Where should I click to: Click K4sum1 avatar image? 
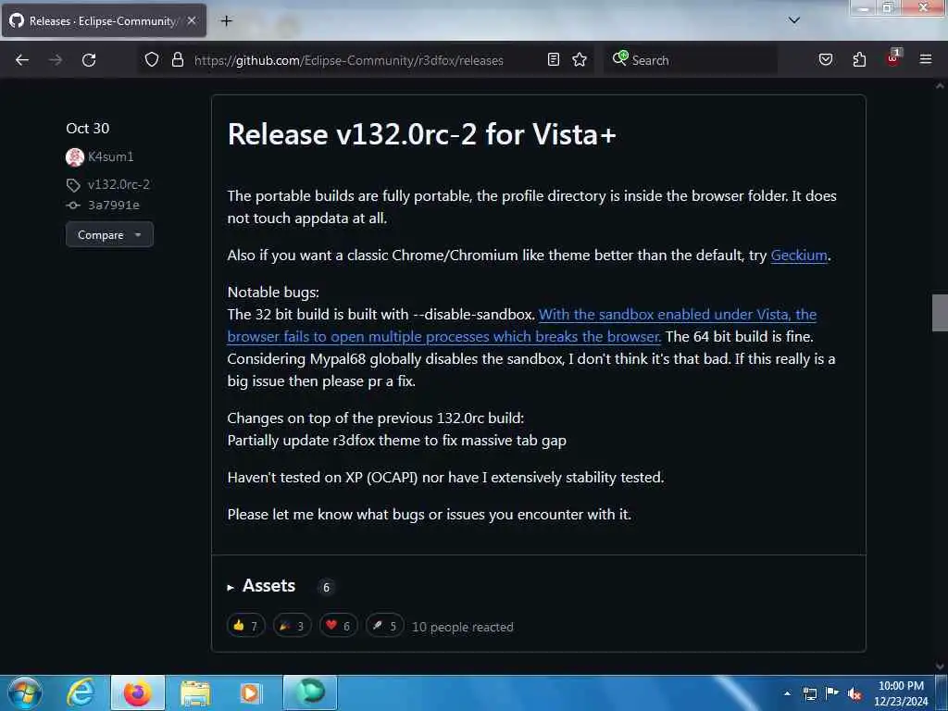(75, 157)
